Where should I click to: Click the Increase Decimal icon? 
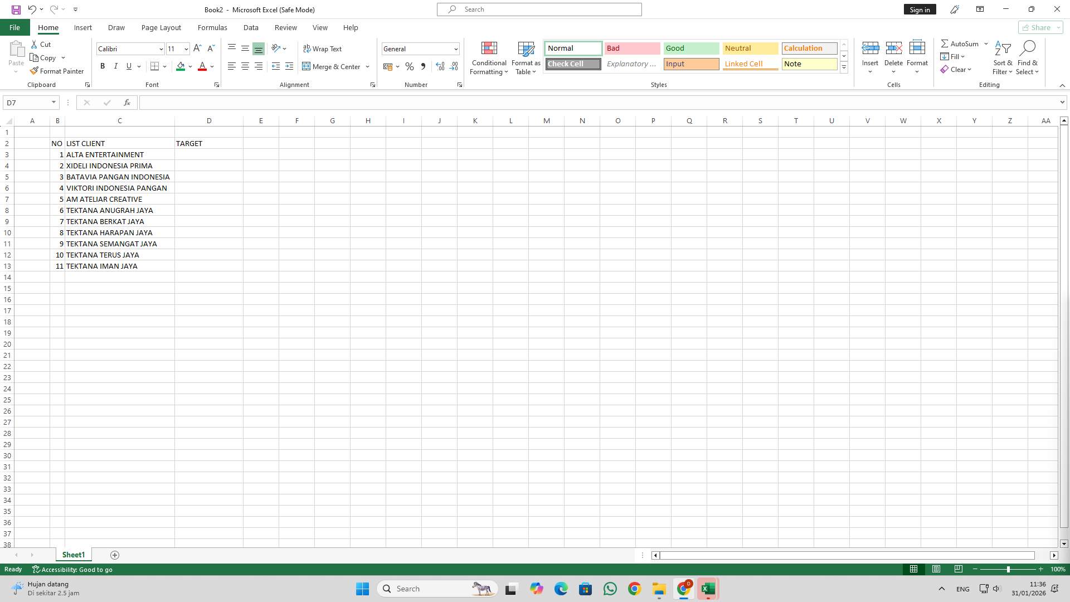[x=440, y=66]
